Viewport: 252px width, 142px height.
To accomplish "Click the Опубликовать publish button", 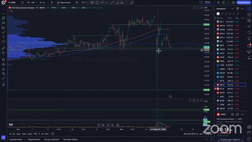I will (x=243, y=3).
